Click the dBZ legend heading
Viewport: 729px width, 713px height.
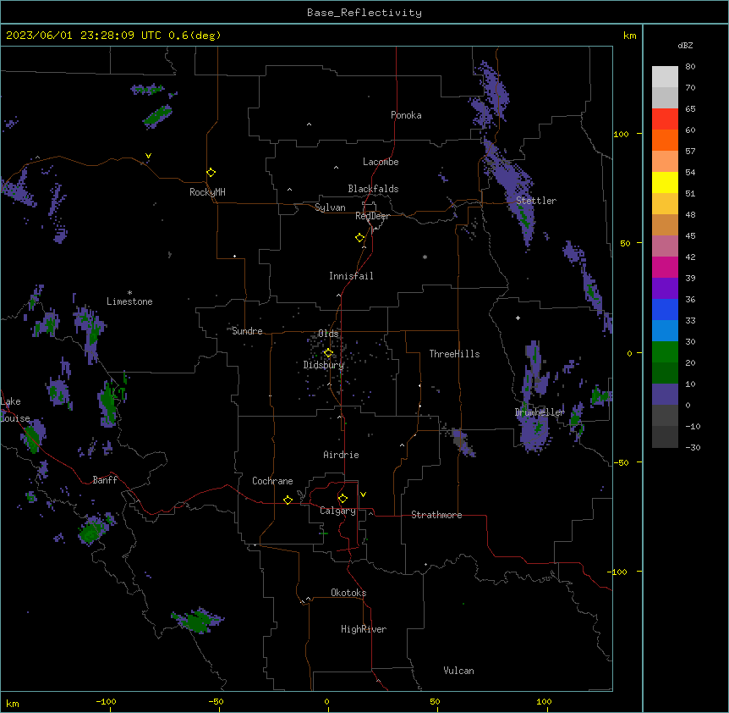click(x=685, y=46)
